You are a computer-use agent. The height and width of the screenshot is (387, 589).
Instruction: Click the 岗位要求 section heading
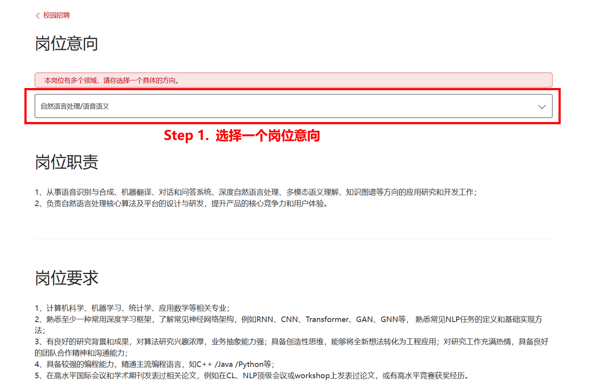(x=66, y=278)
